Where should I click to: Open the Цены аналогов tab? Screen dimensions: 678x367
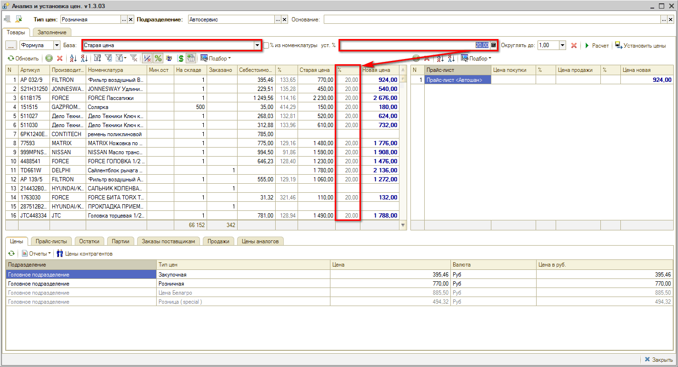pyautogui.click(x=260, y=241)
